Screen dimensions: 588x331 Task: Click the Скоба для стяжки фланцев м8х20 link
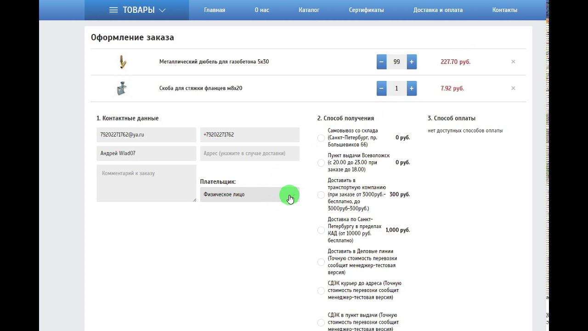coord(201,88)
